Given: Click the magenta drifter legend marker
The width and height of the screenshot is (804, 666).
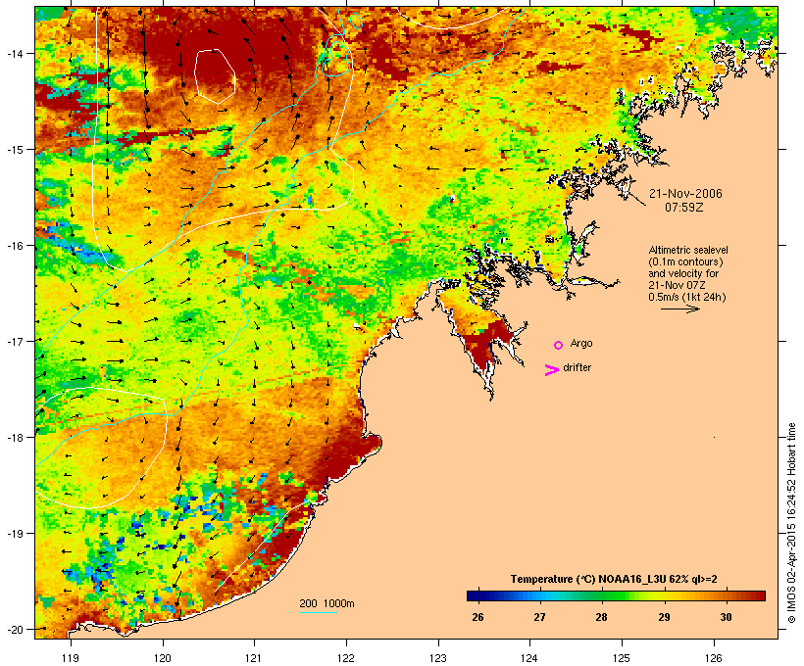Looking at the screenshot, I should tap(551, 370).
